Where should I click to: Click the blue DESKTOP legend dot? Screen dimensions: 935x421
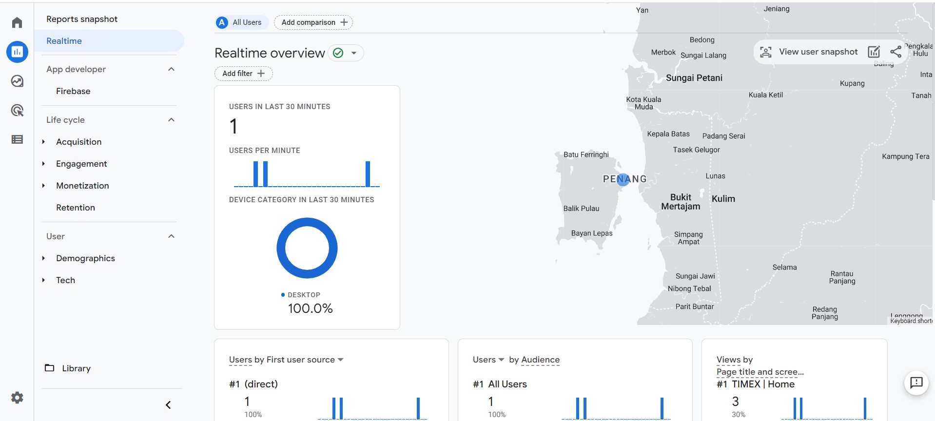(283, 295)
